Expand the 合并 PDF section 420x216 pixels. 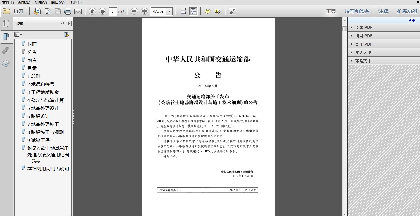[x=384, y=44]
